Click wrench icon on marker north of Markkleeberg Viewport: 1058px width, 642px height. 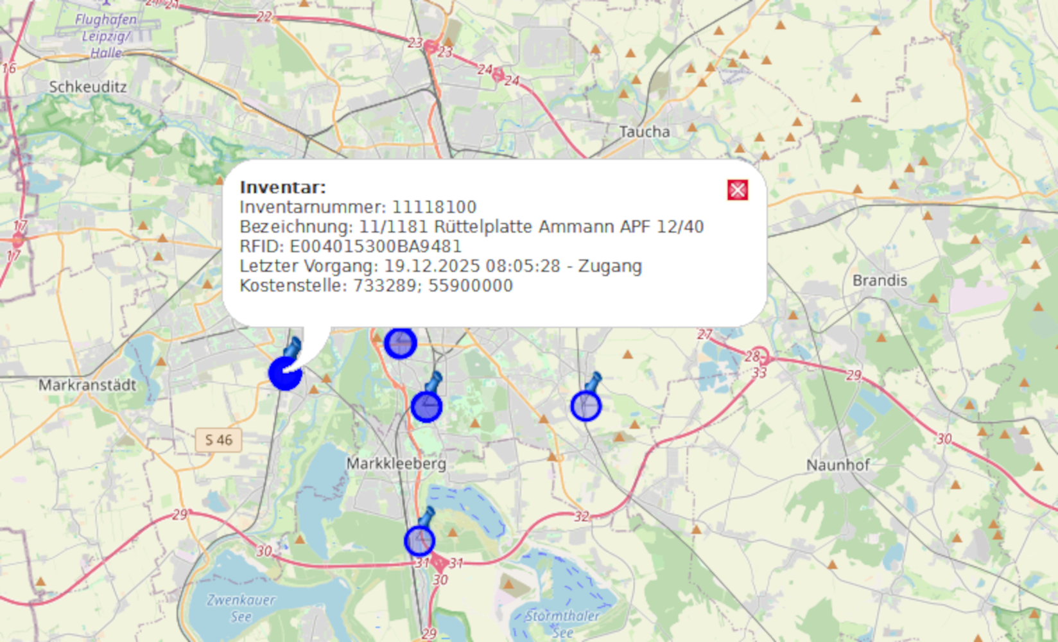coord(434,381)
